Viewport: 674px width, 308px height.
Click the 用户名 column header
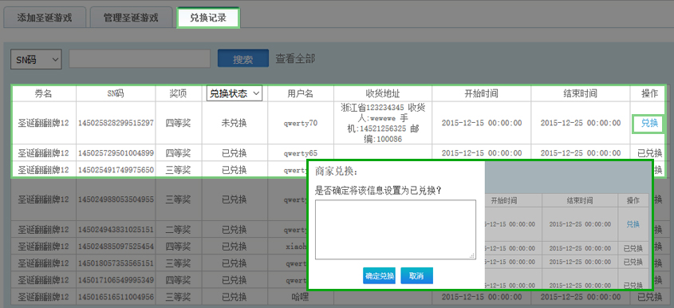(300, 93)
